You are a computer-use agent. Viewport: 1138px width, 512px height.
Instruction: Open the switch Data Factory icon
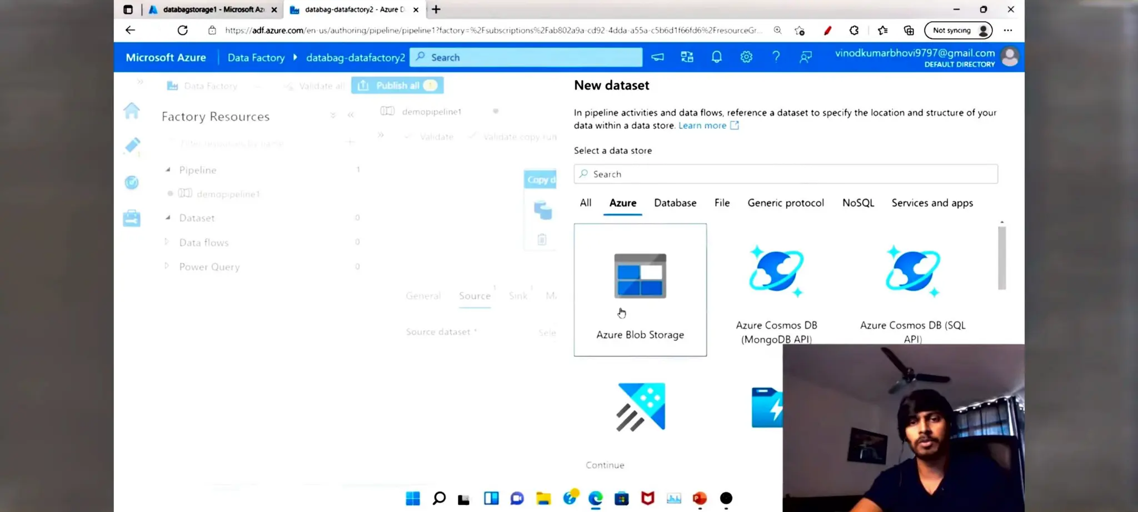point(687,57)
